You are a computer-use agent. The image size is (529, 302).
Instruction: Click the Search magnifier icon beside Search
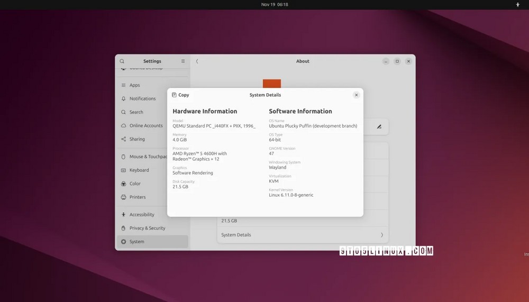(x=123, y=112)
